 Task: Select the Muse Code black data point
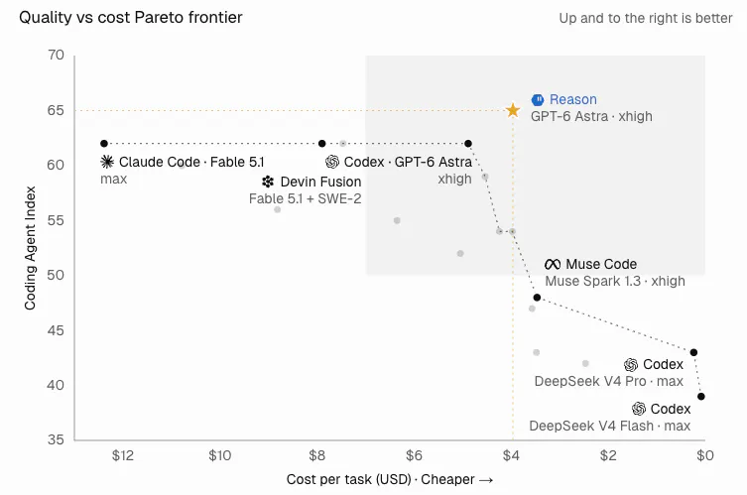pyautogui.click(x=537, y=298)
